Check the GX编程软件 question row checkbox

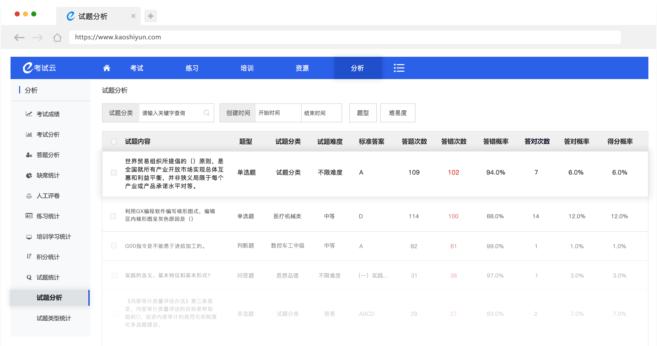click(113, 216)
